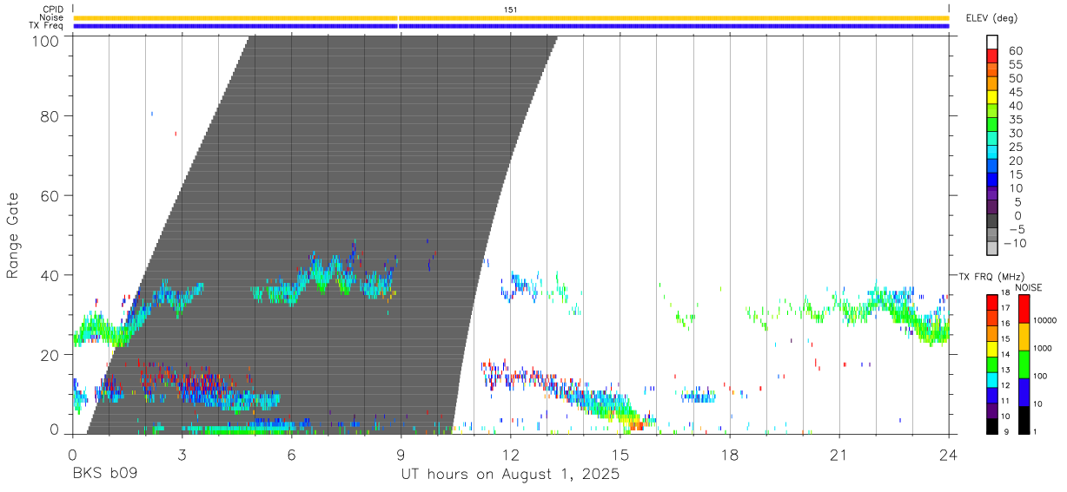Viewport: 1067px width, 492px height.
Task: Click the ELEV (deg) colorbar title
Action: point(991,17)
